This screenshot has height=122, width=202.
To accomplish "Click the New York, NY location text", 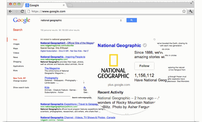I will coord(19,78).
